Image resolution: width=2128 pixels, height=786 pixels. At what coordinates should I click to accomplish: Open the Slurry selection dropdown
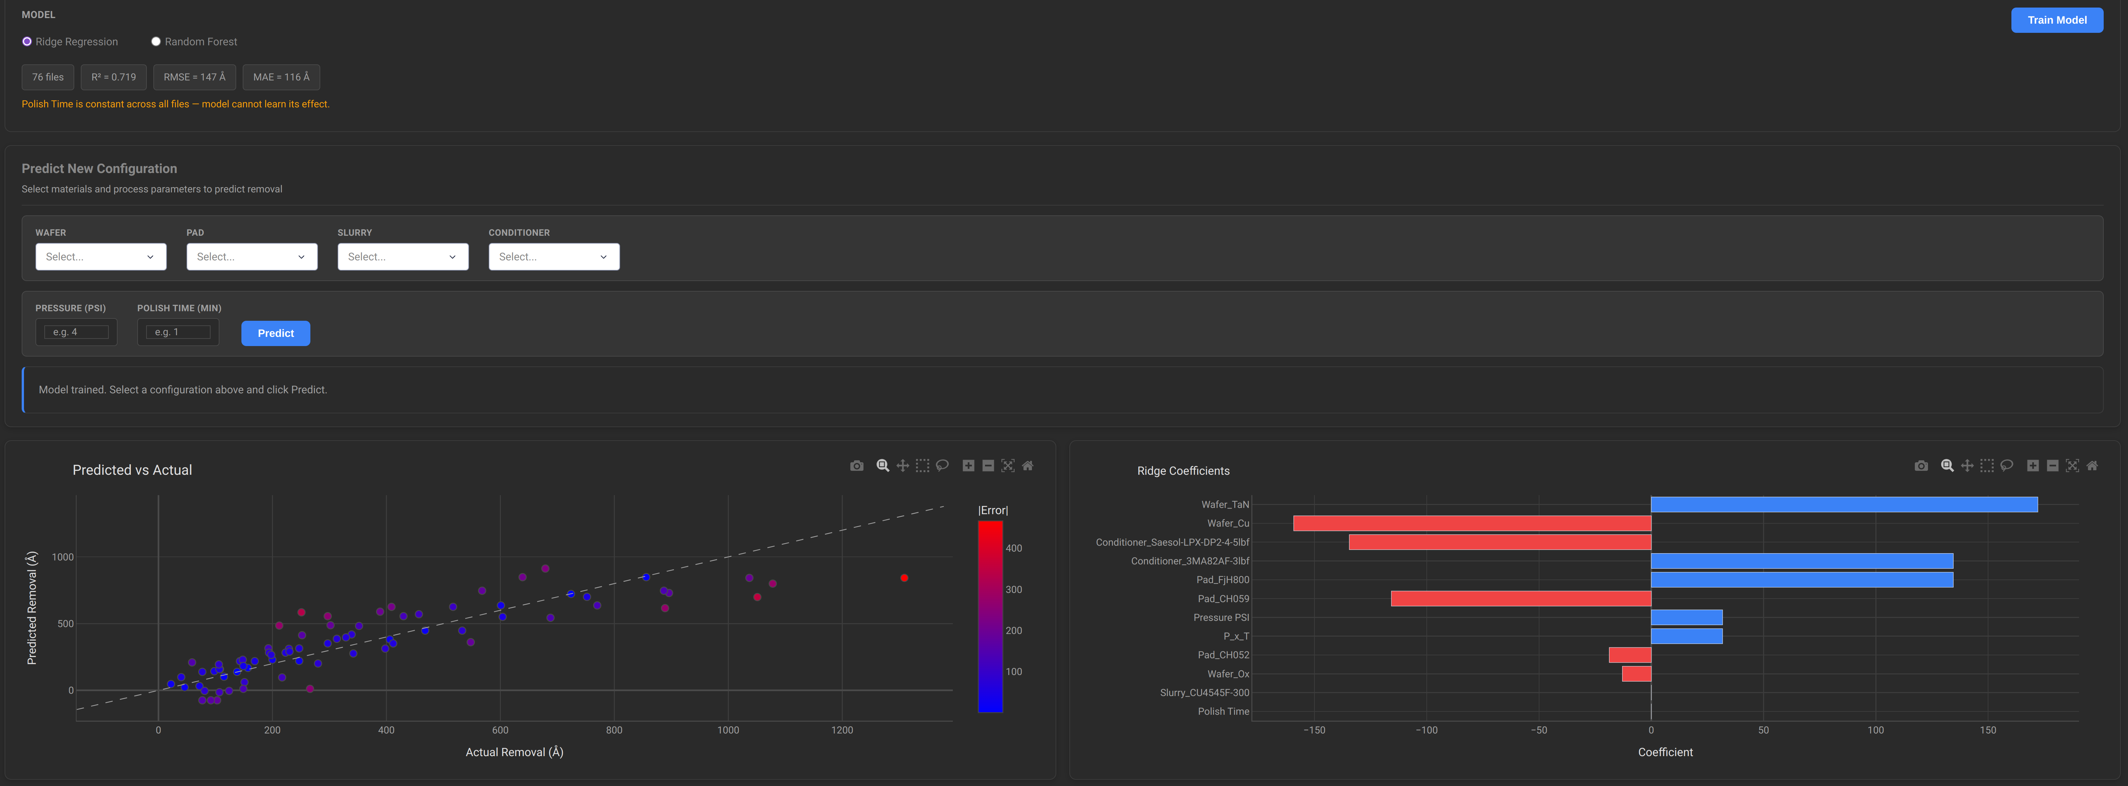[x=403, y=257]
